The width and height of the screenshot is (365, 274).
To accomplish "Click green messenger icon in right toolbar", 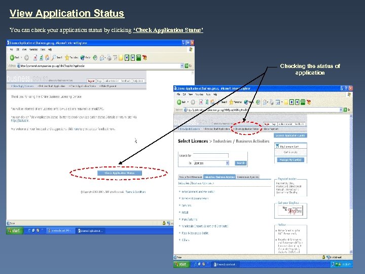I will click(x=303, y=102).
